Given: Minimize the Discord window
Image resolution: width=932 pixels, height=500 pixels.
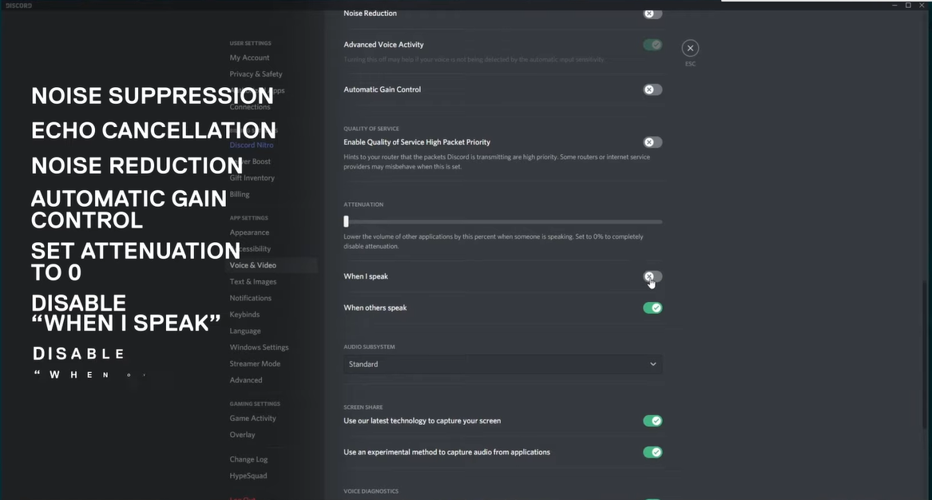Looking at the screenshot, I should [x=894, y=6].
